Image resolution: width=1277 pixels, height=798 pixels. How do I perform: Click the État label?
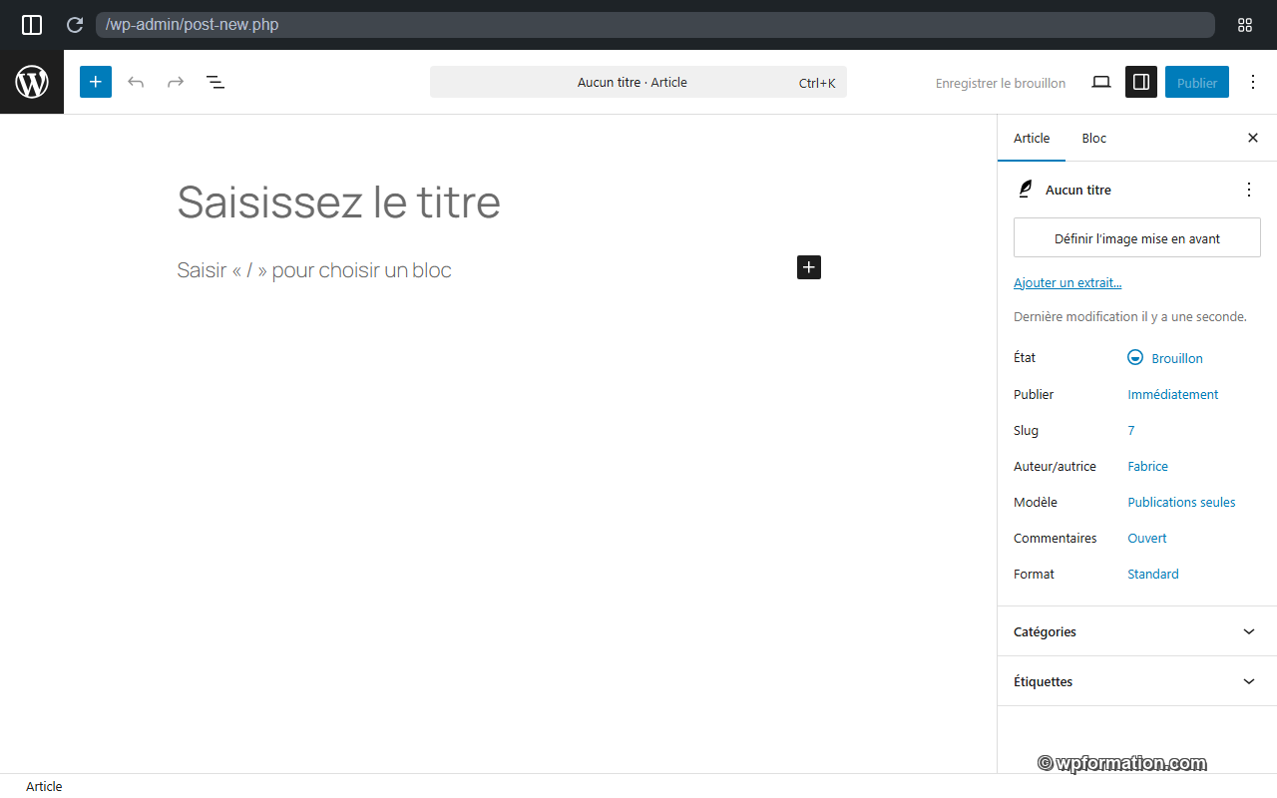[1025, 357]
